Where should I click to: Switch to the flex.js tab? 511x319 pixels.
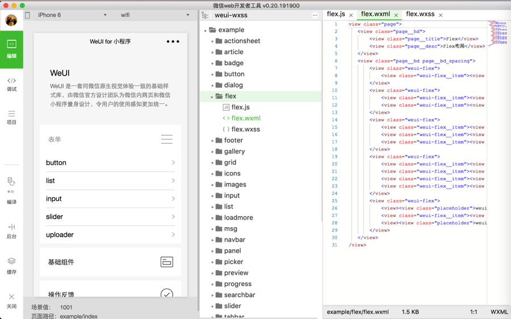pos(336,14)
